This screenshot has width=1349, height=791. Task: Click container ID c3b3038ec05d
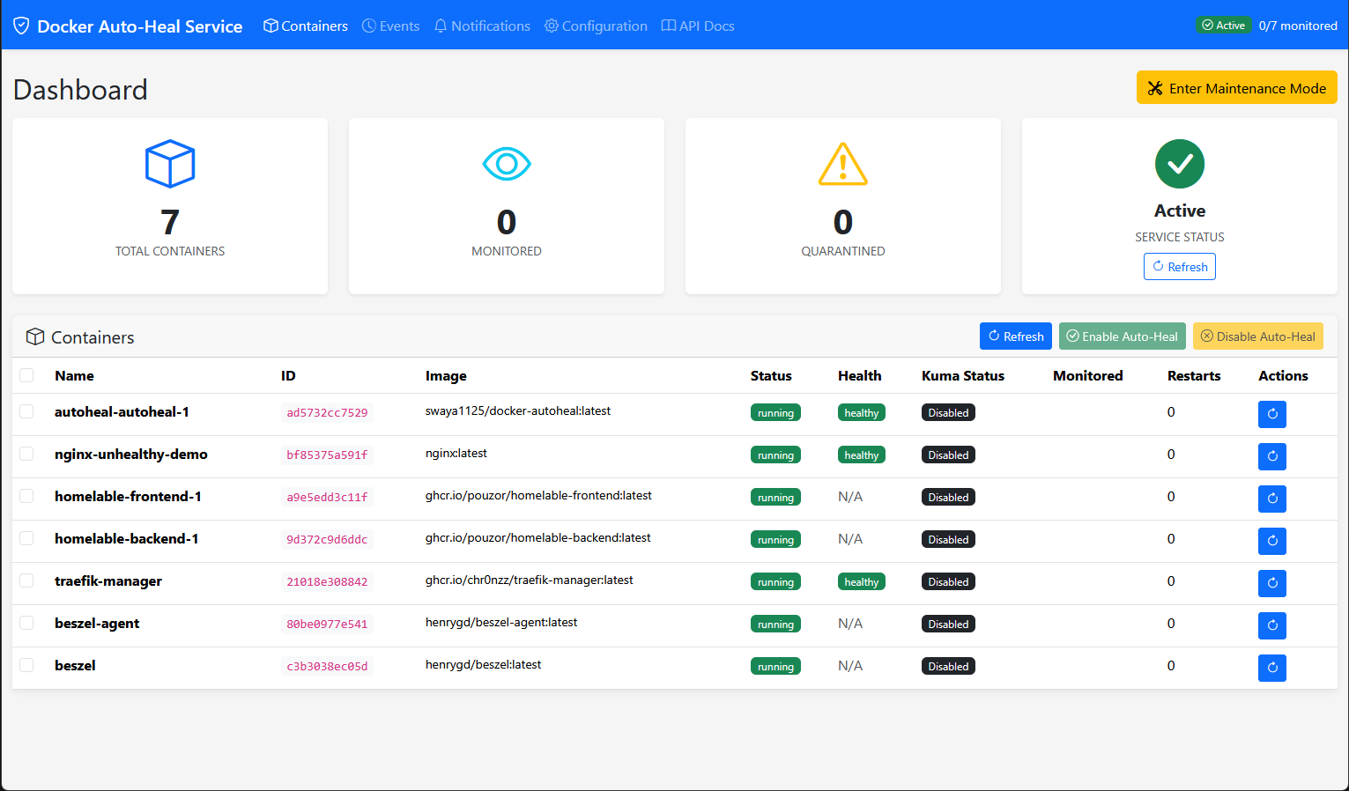click(x=327, y=666)
